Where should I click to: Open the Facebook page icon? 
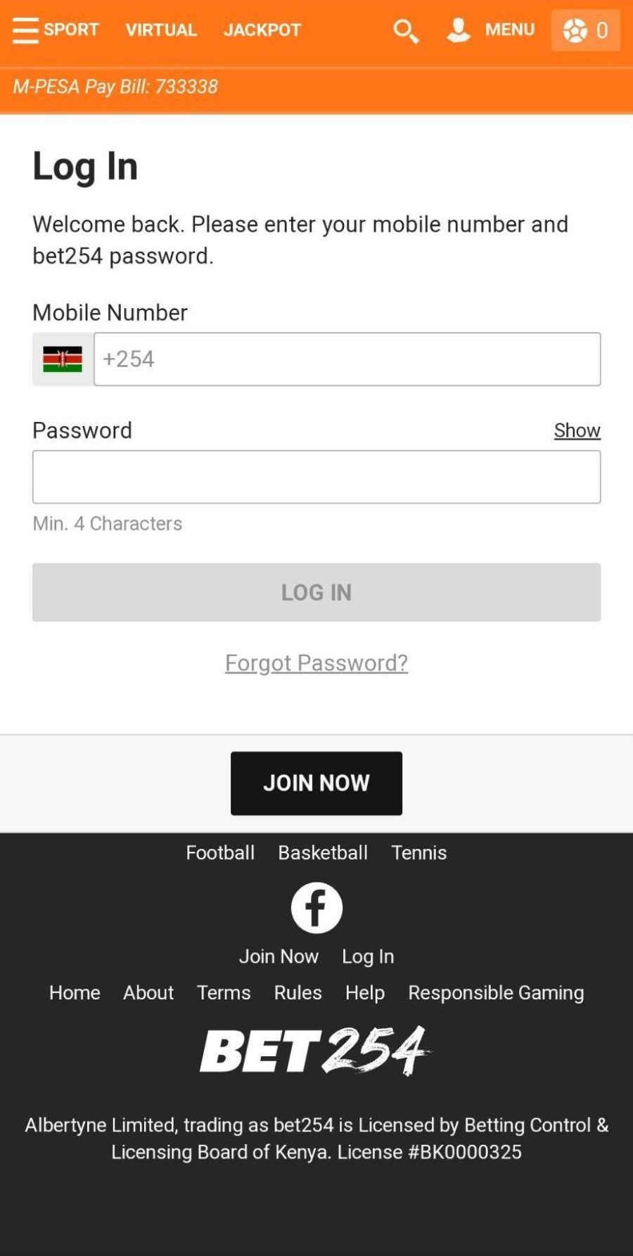tap(316, 908)
